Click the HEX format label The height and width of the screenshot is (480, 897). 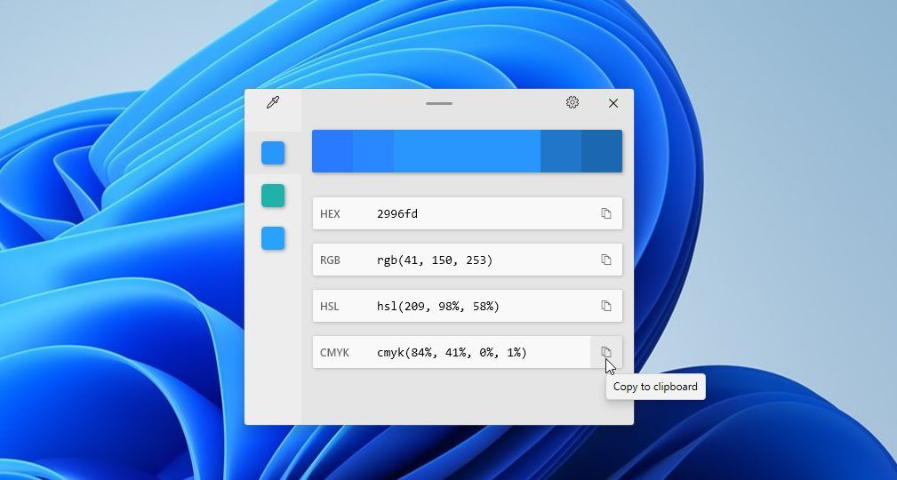click(x=330, y=214)
